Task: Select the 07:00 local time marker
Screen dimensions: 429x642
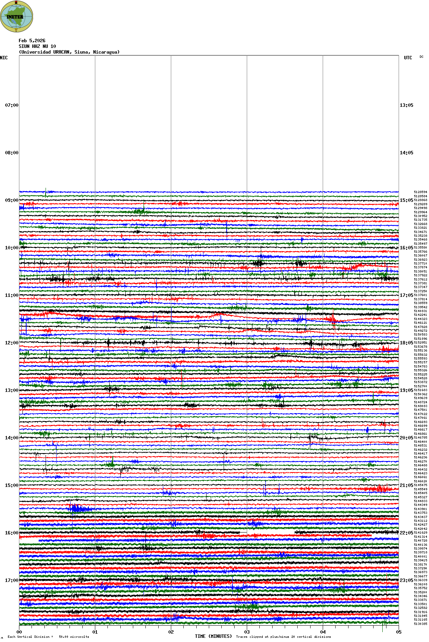Action: click(11, 105)
